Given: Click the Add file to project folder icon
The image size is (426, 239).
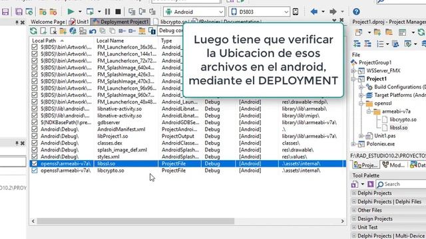Looking at the screenshot, I should (43, 12).
